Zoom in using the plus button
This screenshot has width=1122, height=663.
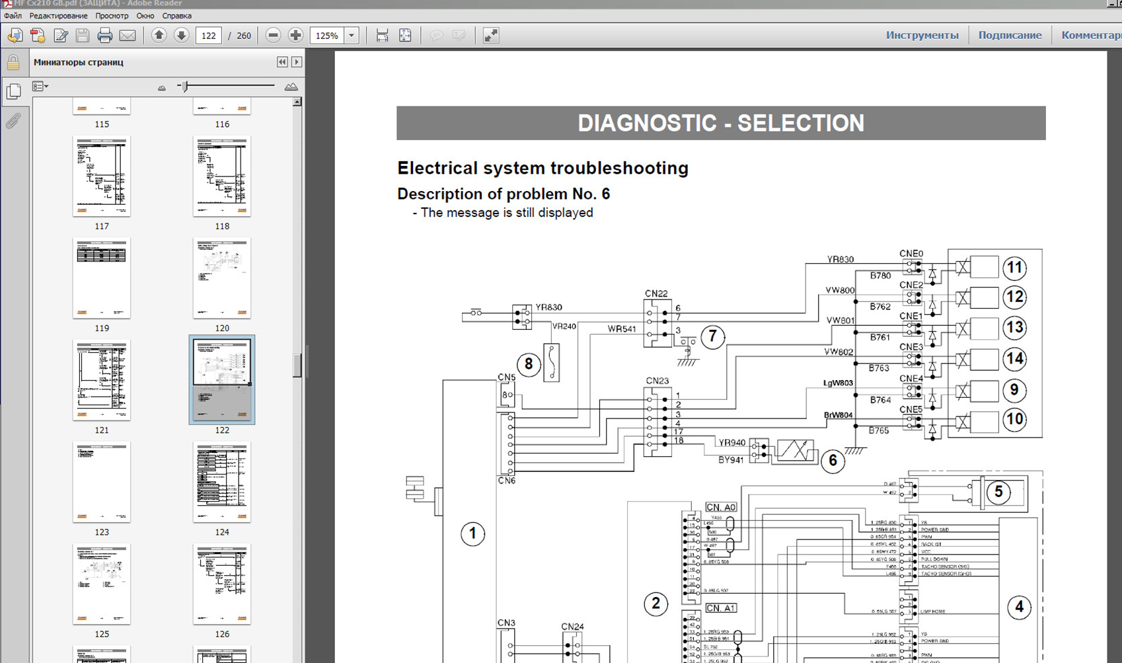295,36
